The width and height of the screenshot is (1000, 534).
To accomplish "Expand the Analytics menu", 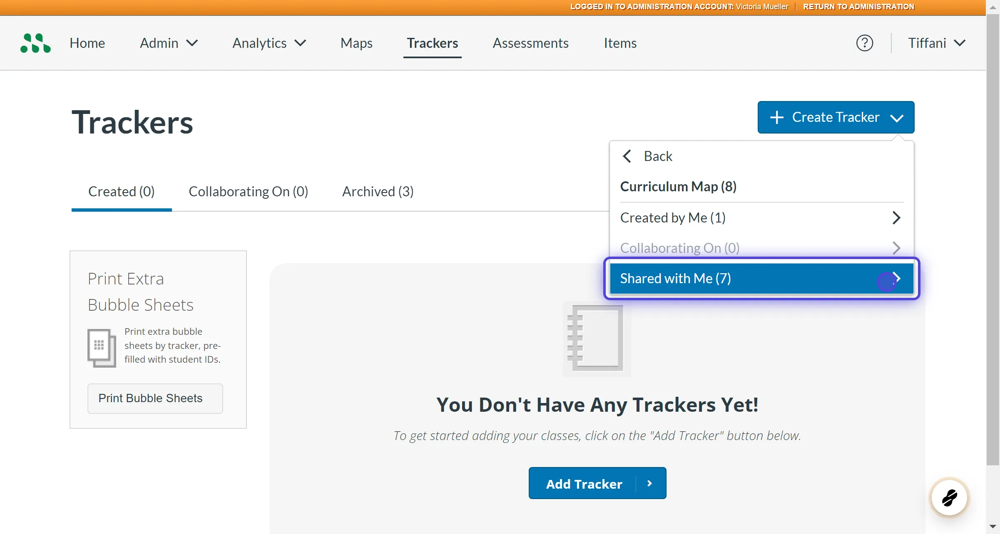I will click(x=269, y=43).
